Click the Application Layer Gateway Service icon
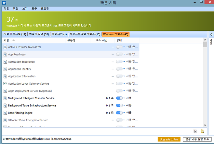Screen dimensions: 214x144 [5, 84]
